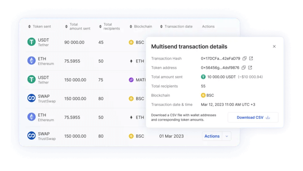Click the Multisend transaction details heading
Screen dimensions: 303x171
click(189, 46)
